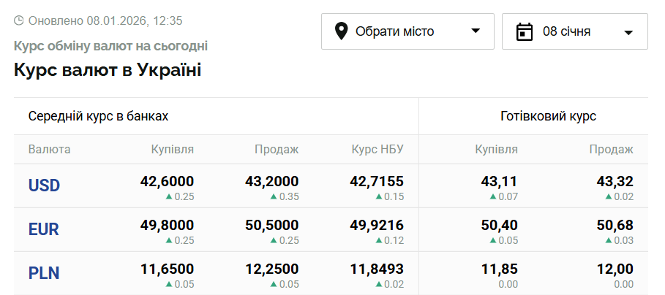Click the green arrow under EUR NBU rate
Image resolution: width=665 pixels, height=295 pixels.
379,240
